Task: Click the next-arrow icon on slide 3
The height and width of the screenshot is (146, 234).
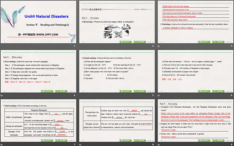Action: point(229,42)
